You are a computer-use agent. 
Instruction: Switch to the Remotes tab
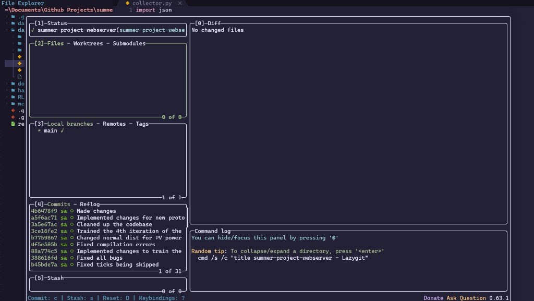pyautogui.click(x=114, y=124)
